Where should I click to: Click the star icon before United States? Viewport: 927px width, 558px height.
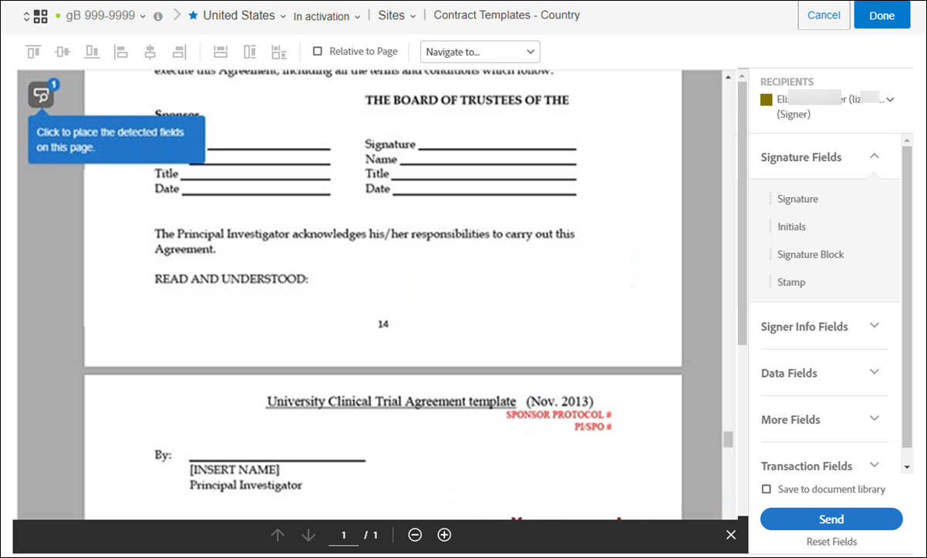pos(193,15)
